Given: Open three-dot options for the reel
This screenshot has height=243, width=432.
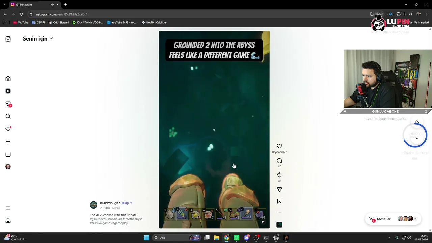Looking at the screenshot, I should coord(279,213).
